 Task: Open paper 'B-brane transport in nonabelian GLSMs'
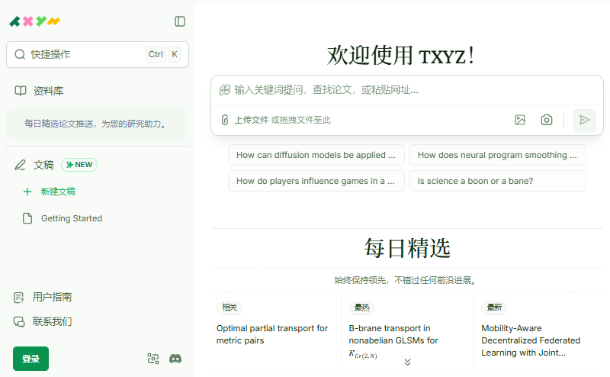[x=393, y=341]
